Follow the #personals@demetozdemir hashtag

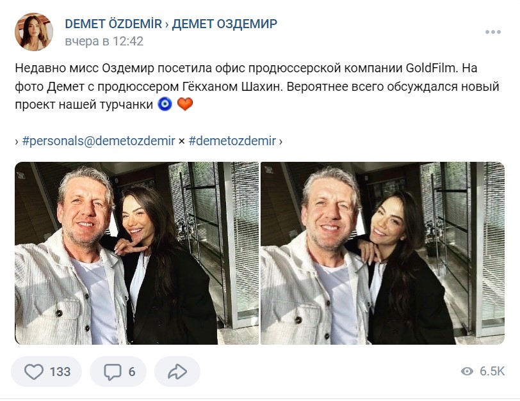(99, 141)
